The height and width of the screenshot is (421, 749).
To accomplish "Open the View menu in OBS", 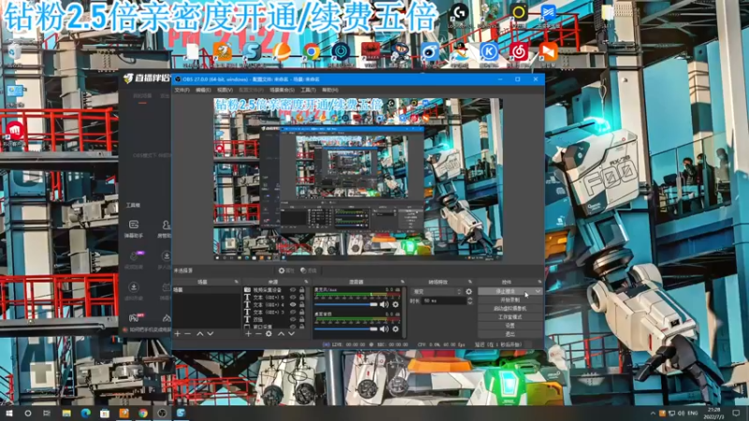I will (225, 90).
